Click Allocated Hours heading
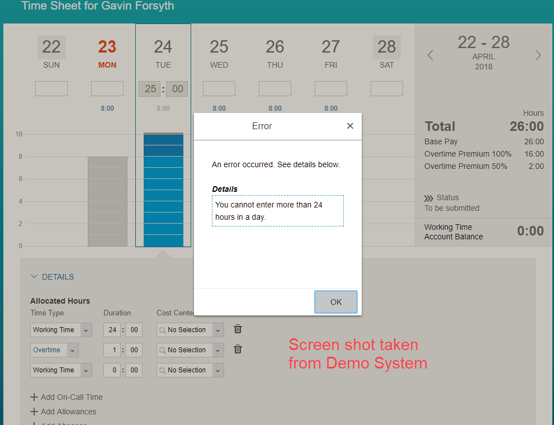The image size is (554, 425). (x=60, y=301)
